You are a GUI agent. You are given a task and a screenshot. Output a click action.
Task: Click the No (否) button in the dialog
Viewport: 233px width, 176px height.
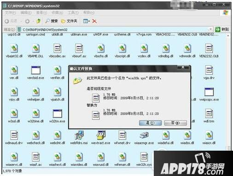pyautogui.click(x=175, y=123)
